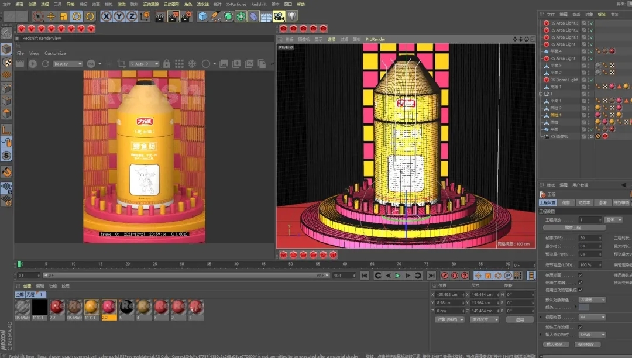632x358 pixels.
Task: Play the timeline animation forward
Action: [398, 276]
